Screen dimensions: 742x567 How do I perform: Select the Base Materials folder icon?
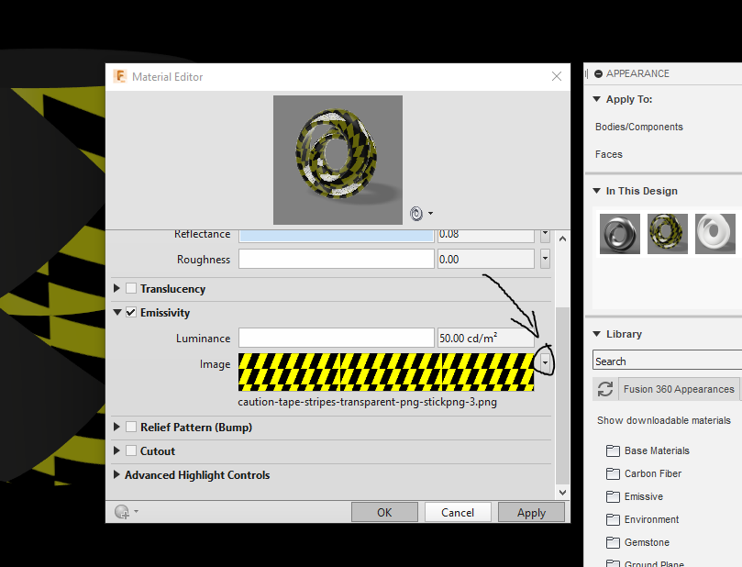click(612, 450)
